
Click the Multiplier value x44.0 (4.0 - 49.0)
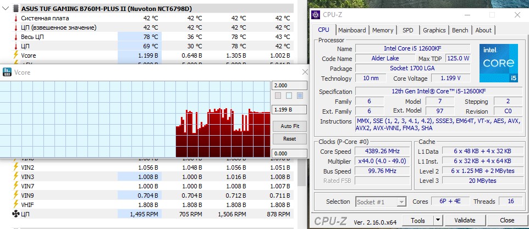click(x=382, y=161)
